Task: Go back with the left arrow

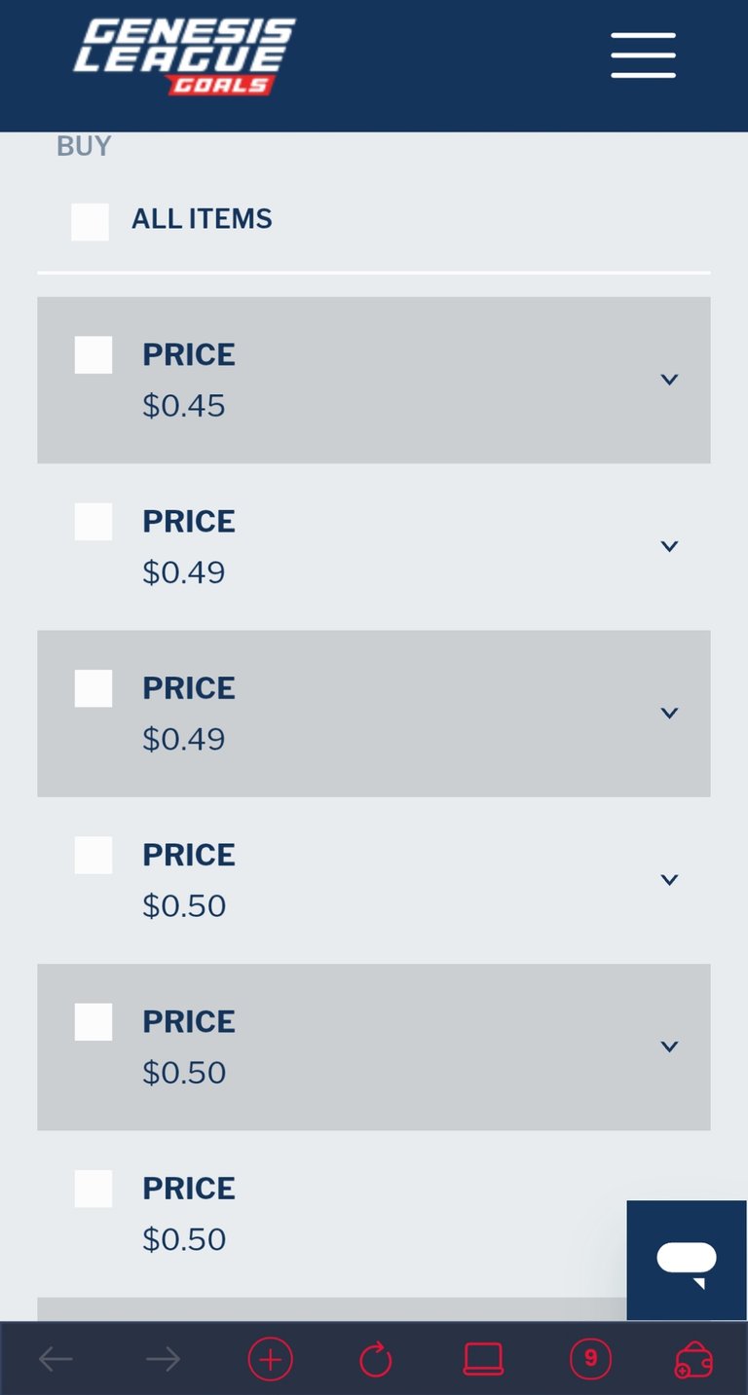Action: coord(56,1359)
